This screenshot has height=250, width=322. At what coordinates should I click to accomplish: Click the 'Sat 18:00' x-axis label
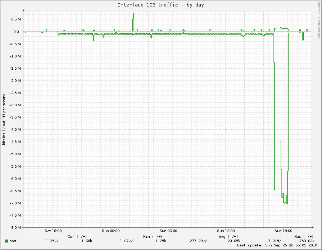53,231
